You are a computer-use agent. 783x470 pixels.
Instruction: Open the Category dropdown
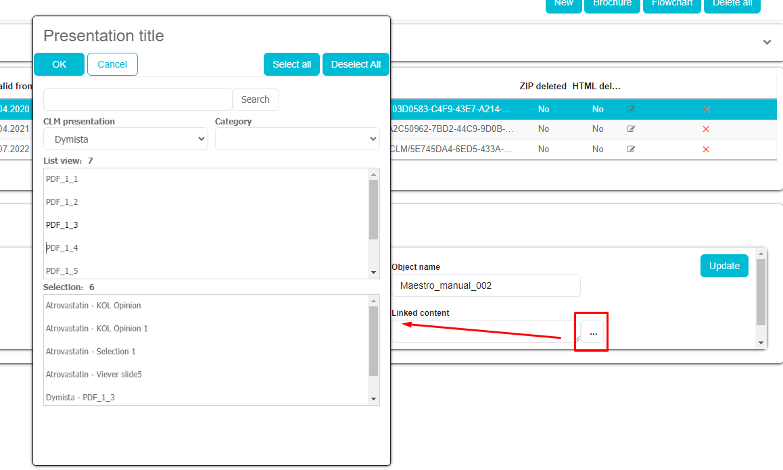pos(297,139)
